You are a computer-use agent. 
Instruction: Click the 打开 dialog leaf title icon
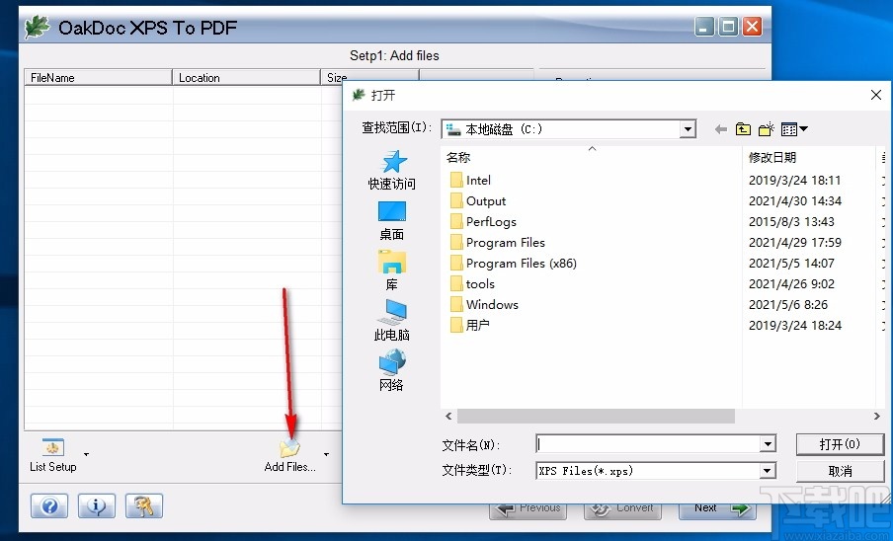(x=359, y=95)
